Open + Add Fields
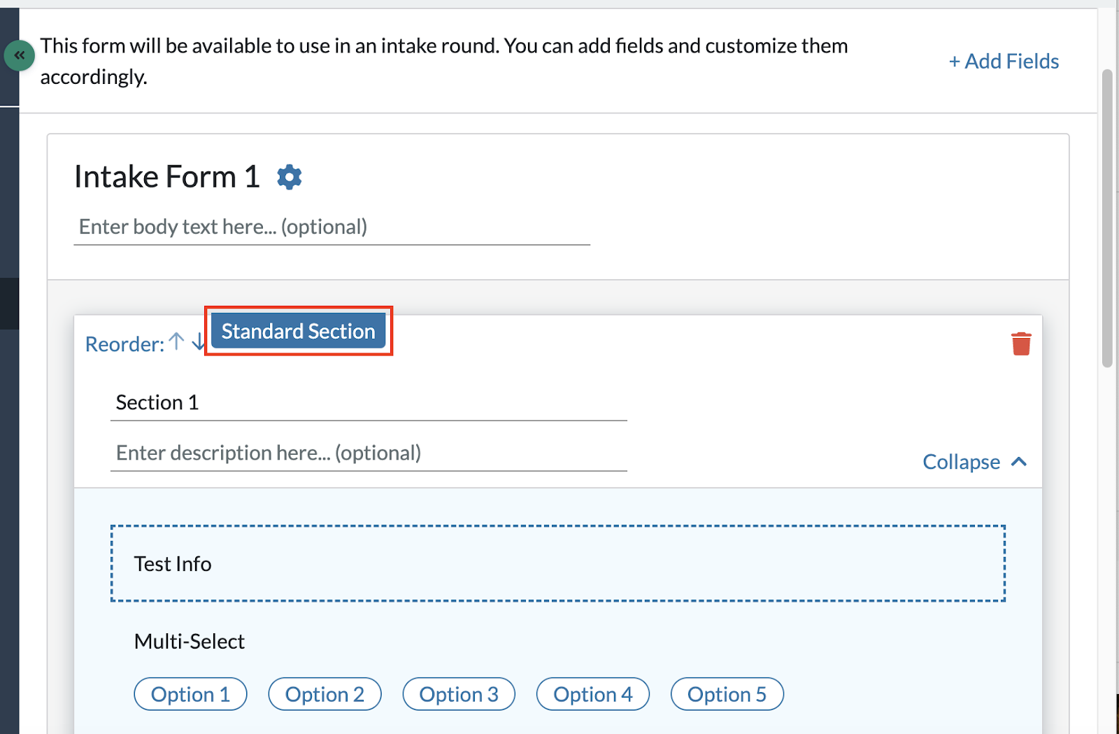Viewport: 1119px width, 734px height. click(1003, 61)
